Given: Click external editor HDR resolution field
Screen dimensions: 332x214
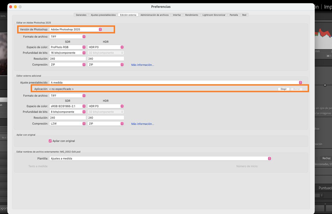Looking at the screenshot, I should pyautogui.click(x=106, y=118).
